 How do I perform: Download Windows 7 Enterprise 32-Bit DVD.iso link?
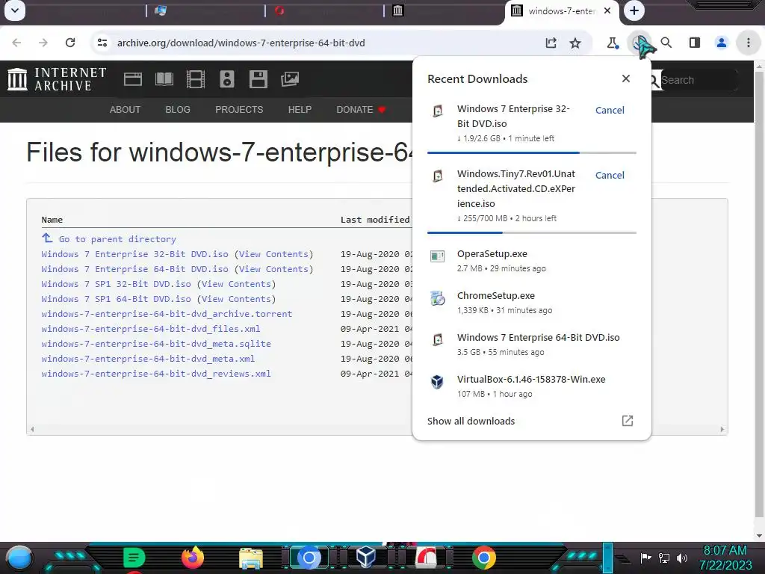pos(134,254)
